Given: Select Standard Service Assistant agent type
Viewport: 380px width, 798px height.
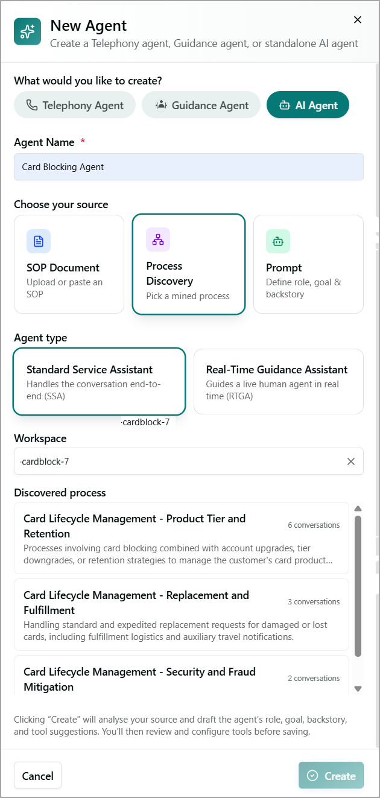Looking at the screenshot, I should coord(99,381).
